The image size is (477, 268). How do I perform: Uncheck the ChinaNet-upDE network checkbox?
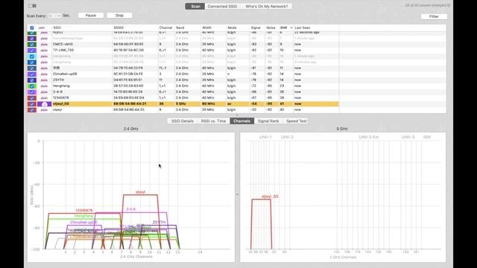pyautogui.click(x=32, y=74)
